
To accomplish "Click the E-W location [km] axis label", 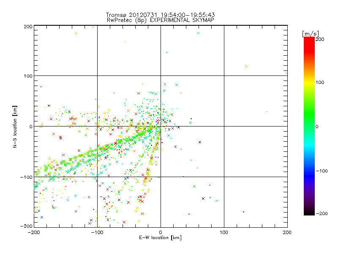I will coord(160,238).
